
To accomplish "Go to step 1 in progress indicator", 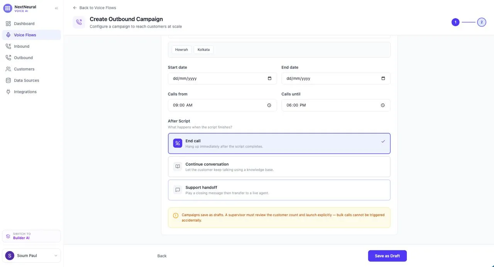I will point(455,22).
